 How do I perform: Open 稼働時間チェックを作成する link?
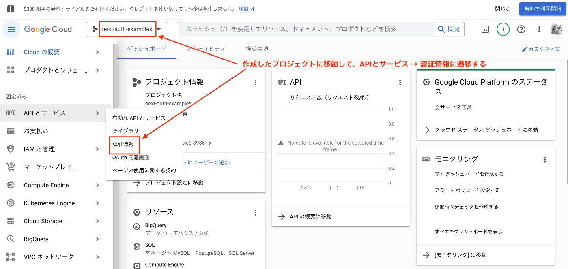[x=466, y=207]
